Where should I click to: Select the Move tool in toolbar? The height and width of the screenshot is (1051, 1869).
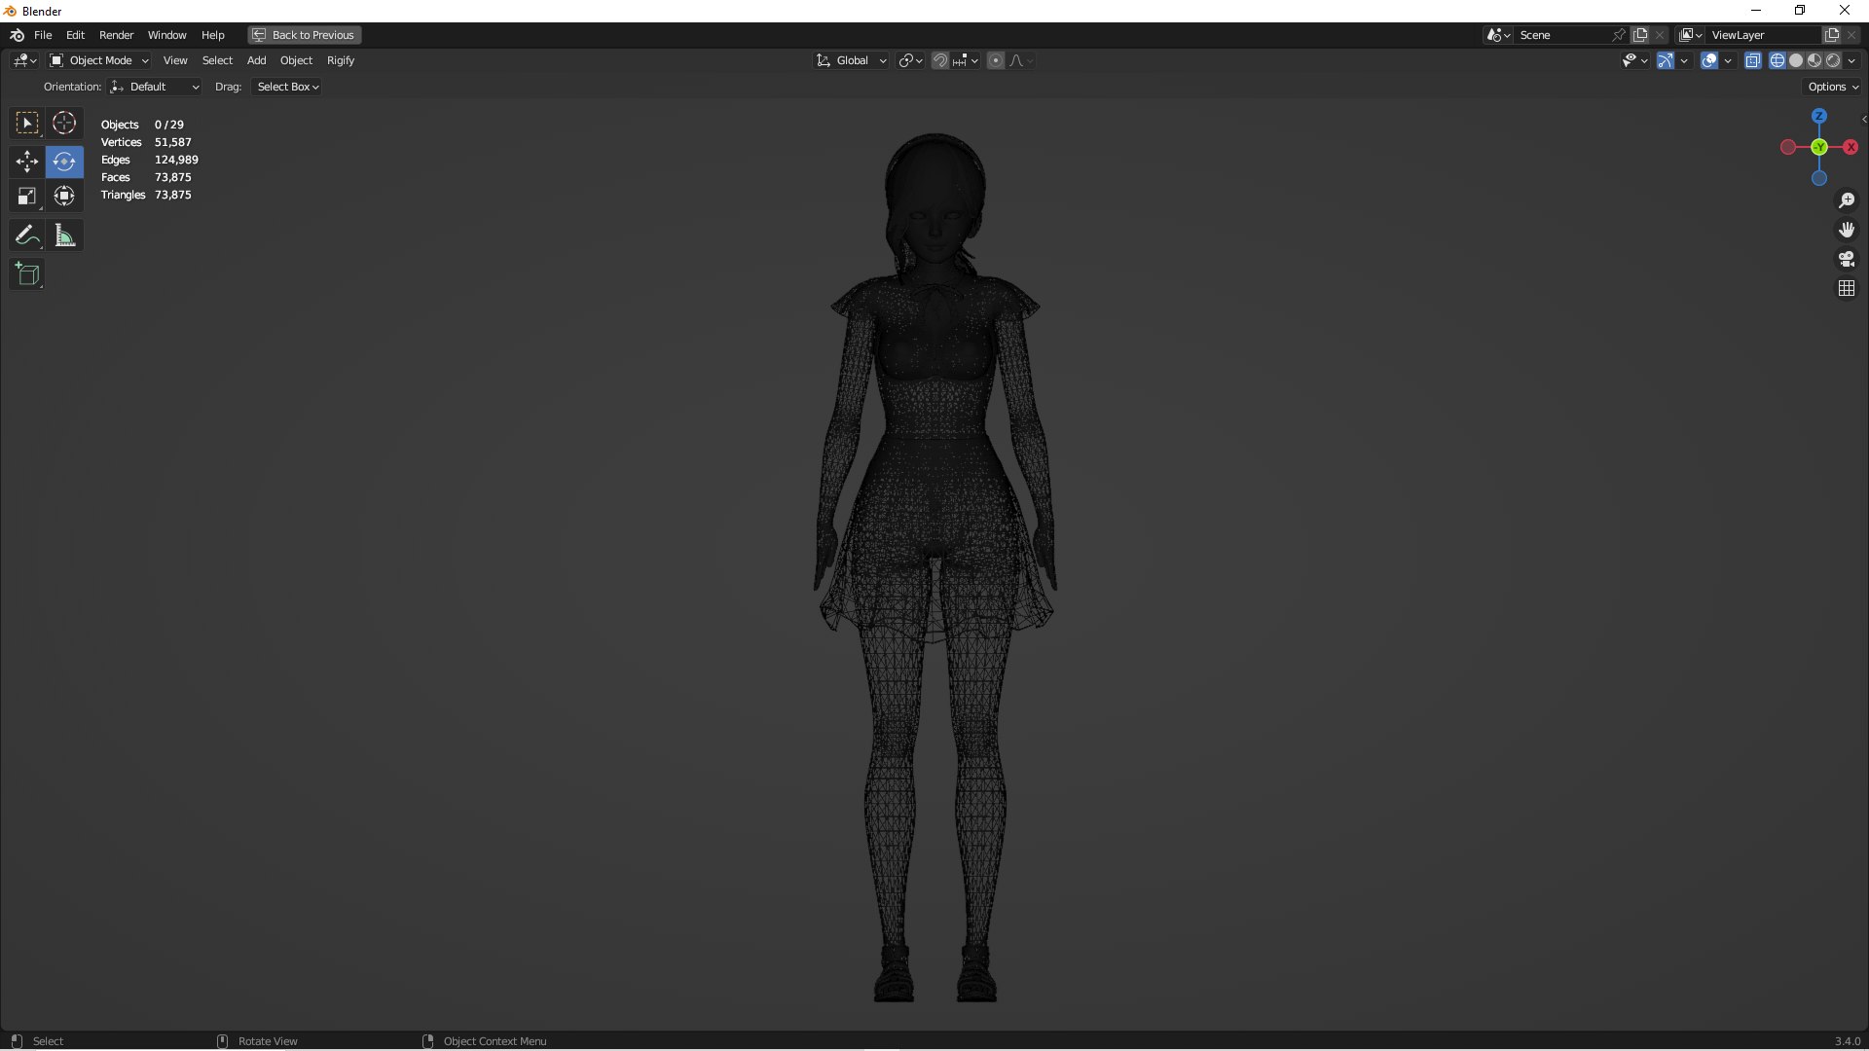point(26,162)
